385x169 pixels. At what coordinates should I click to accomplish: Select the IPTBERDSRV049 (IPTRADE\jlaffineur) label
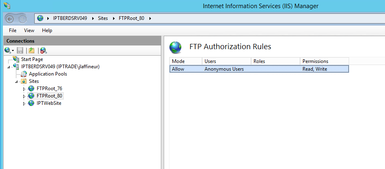pos(60,67)
